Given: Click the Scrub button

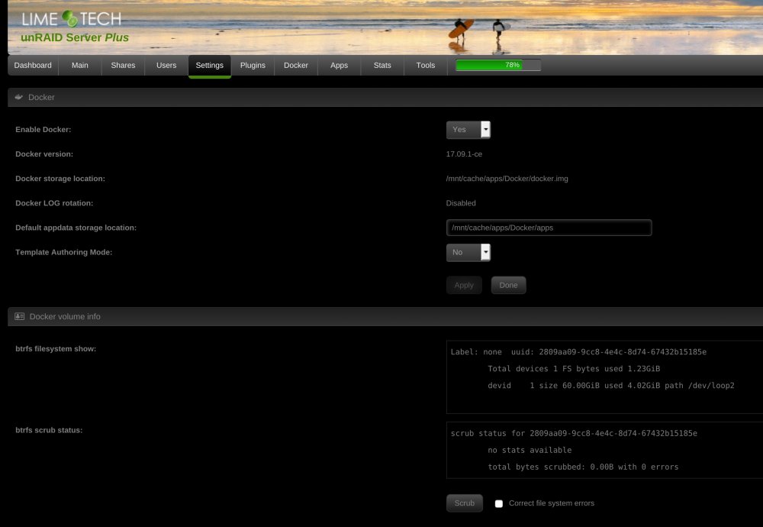Looking at the screenshot, I should tap(464, 503).
